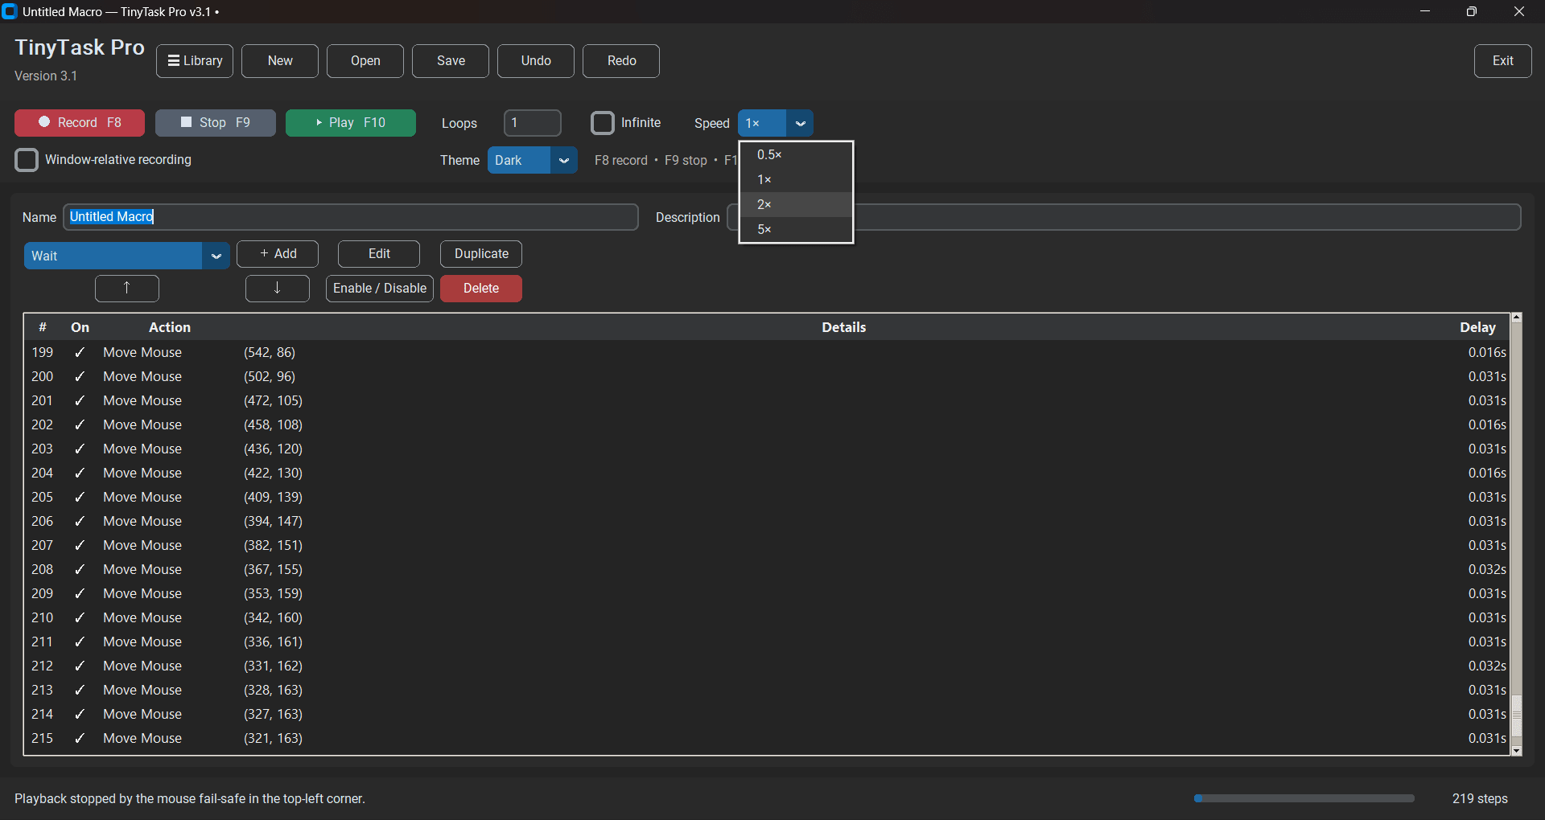The height and width of the screenshot is (820, 1545).
Task: Edit the selected step
Action: point(379,254)
